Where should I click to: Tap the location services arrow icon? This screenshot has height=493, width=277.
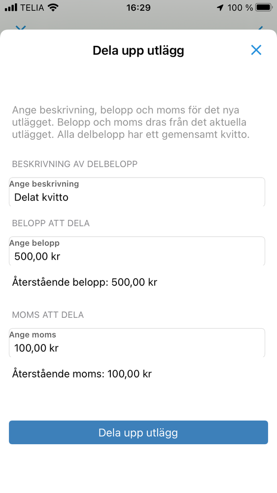220,7
